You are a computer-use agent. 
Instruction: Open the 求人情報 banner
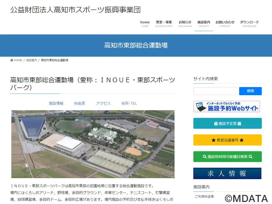tap(227, 173)
